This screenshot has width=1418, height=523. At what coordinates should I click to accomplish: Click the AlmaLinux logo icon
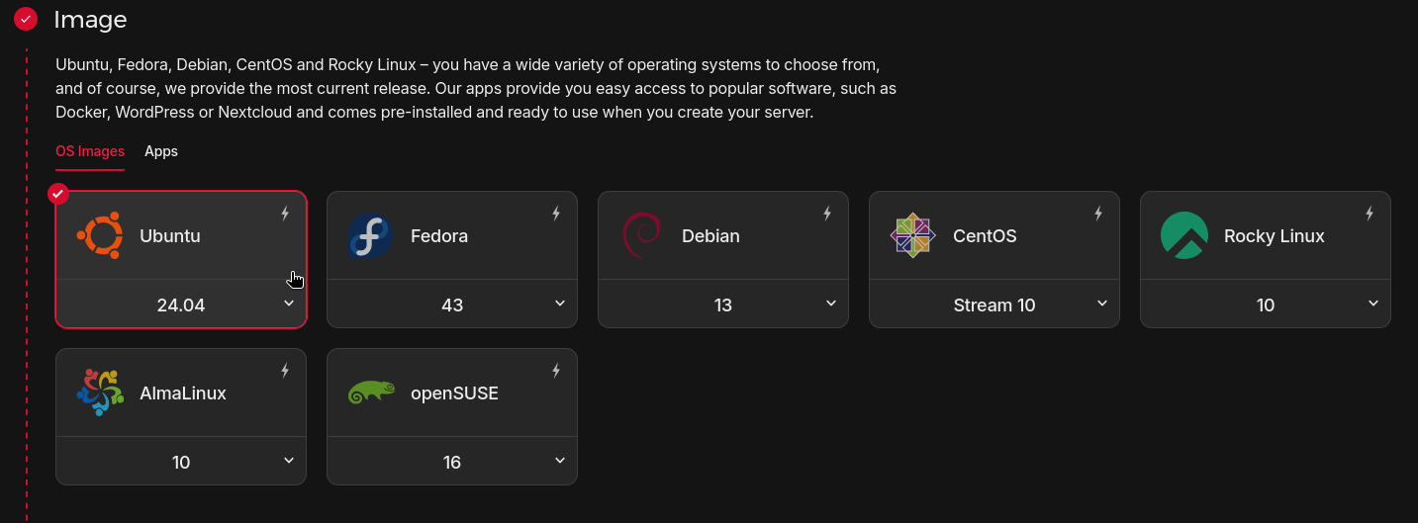pos(100,392)
